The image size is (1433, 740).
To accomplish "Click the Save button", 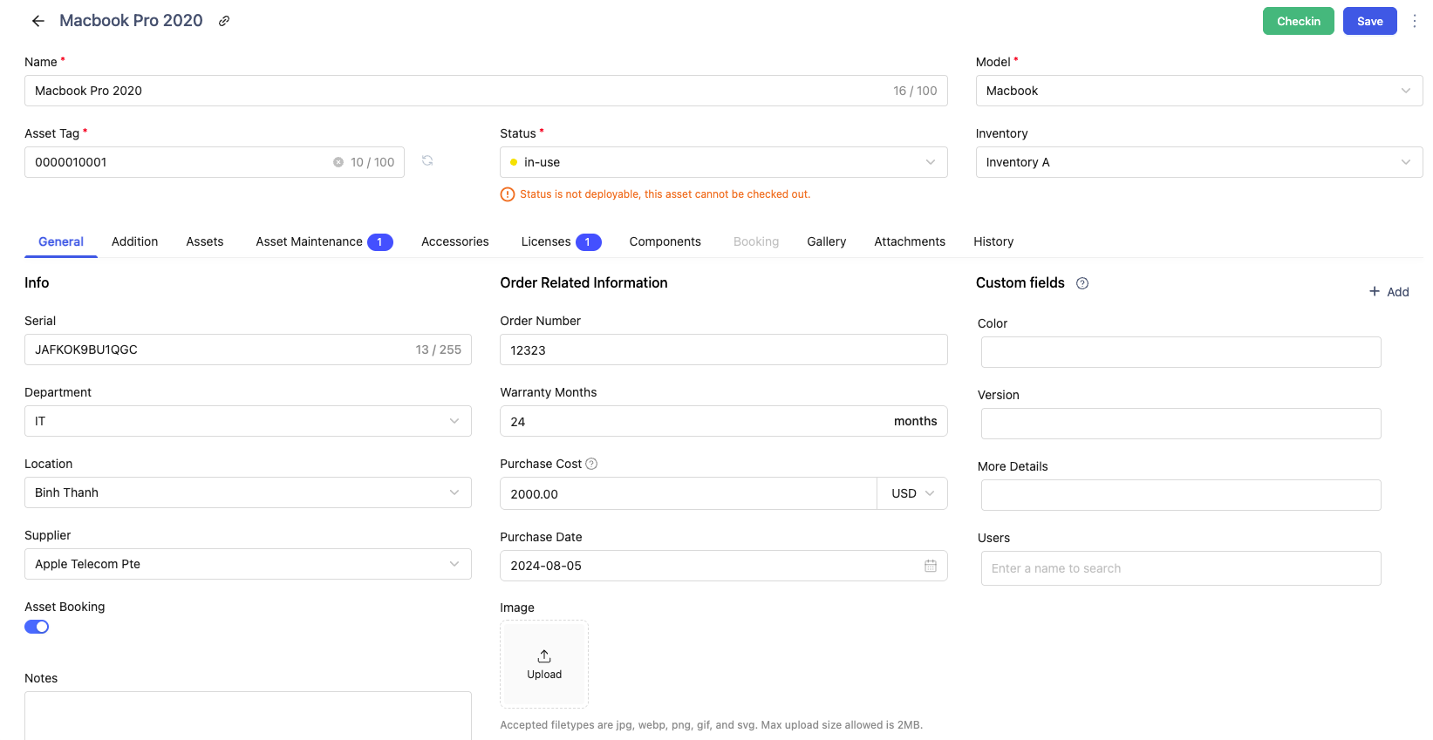I will tap(1369, 21).
